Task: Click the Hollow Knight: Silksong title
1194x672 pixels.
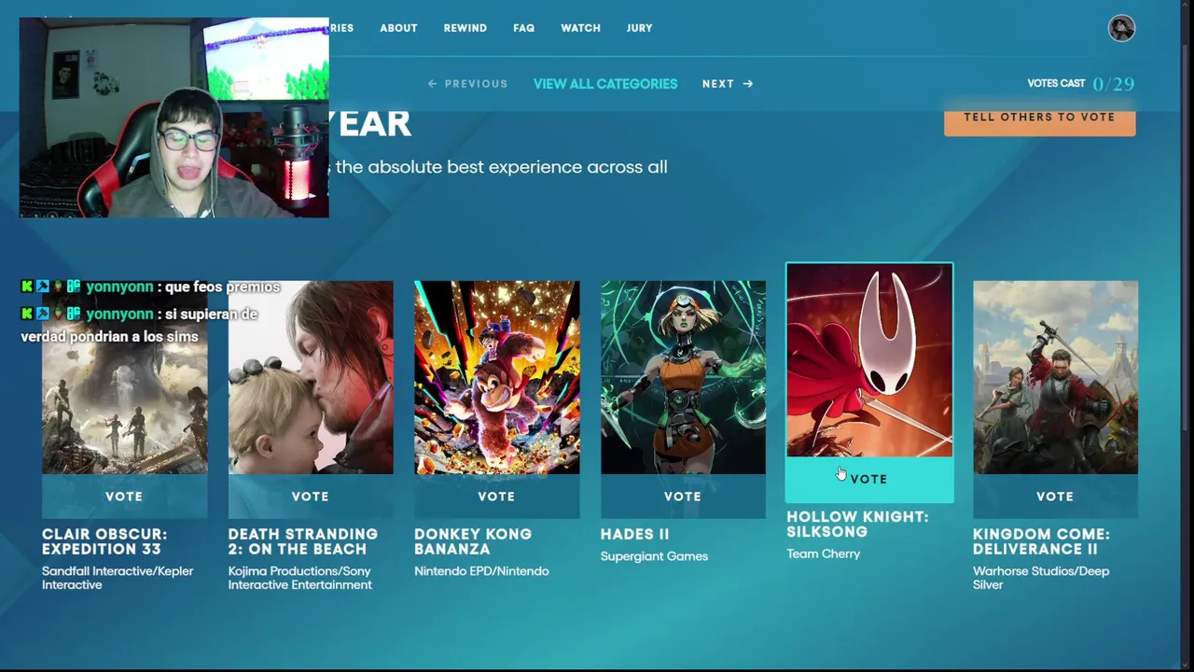Action: 857,524
